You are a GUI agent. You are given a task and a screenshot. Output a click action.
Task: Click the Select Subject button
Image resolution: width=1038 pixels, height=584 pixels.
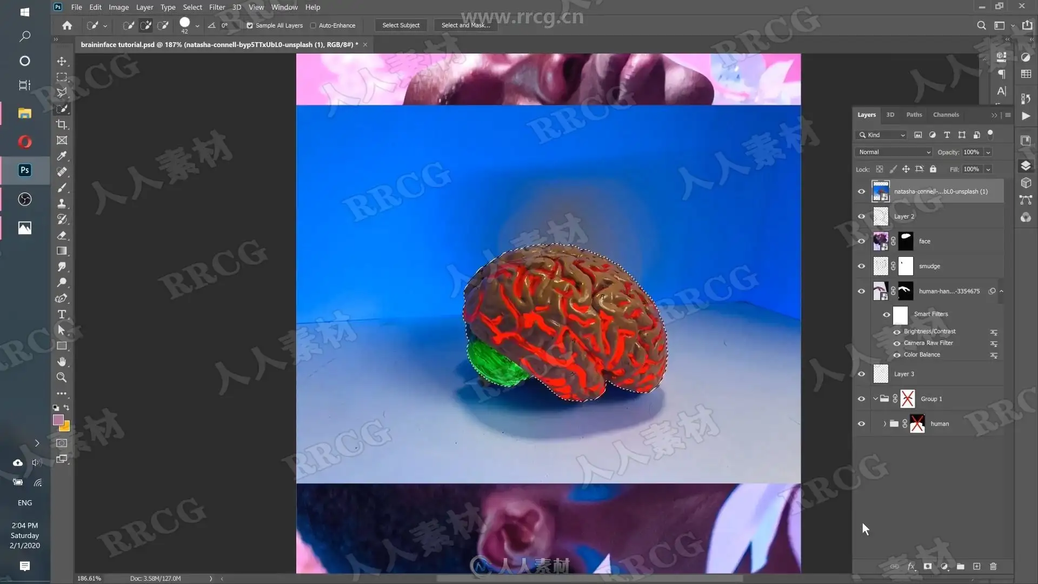click(401, 25)
